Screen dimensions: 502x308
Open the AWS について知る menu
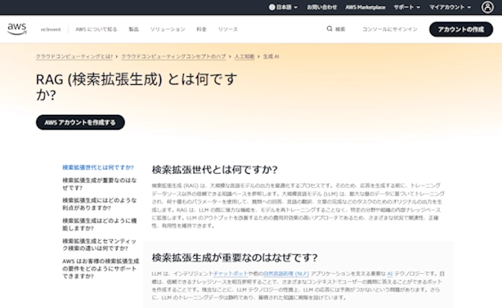click(x=96, y=30)
